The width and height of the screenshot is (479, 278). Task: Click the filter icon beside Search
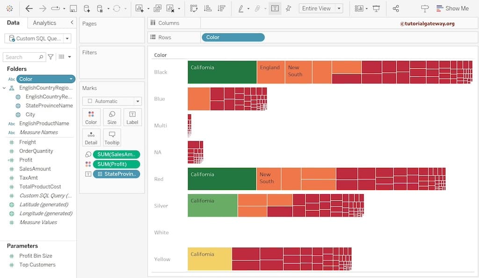[x=51, y=57]
